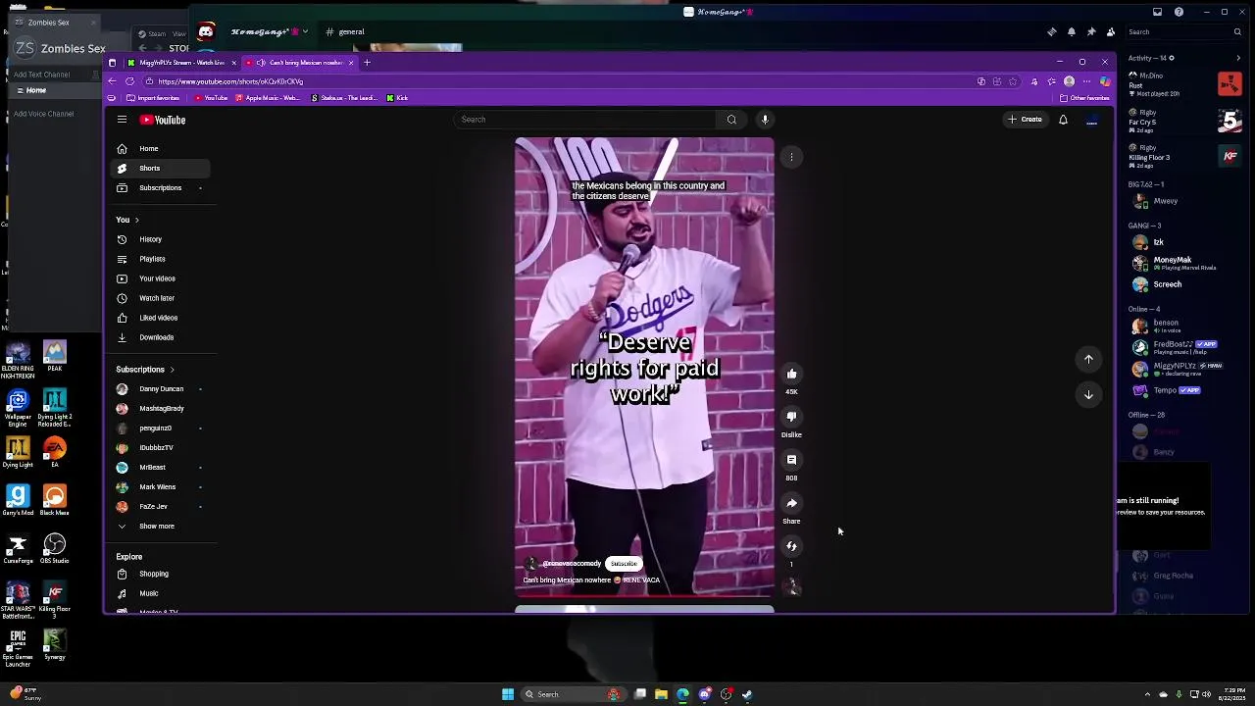1255x706 pixels.
Task: Select Shorts in YouTube sidebar
Action: pos(158,168)
